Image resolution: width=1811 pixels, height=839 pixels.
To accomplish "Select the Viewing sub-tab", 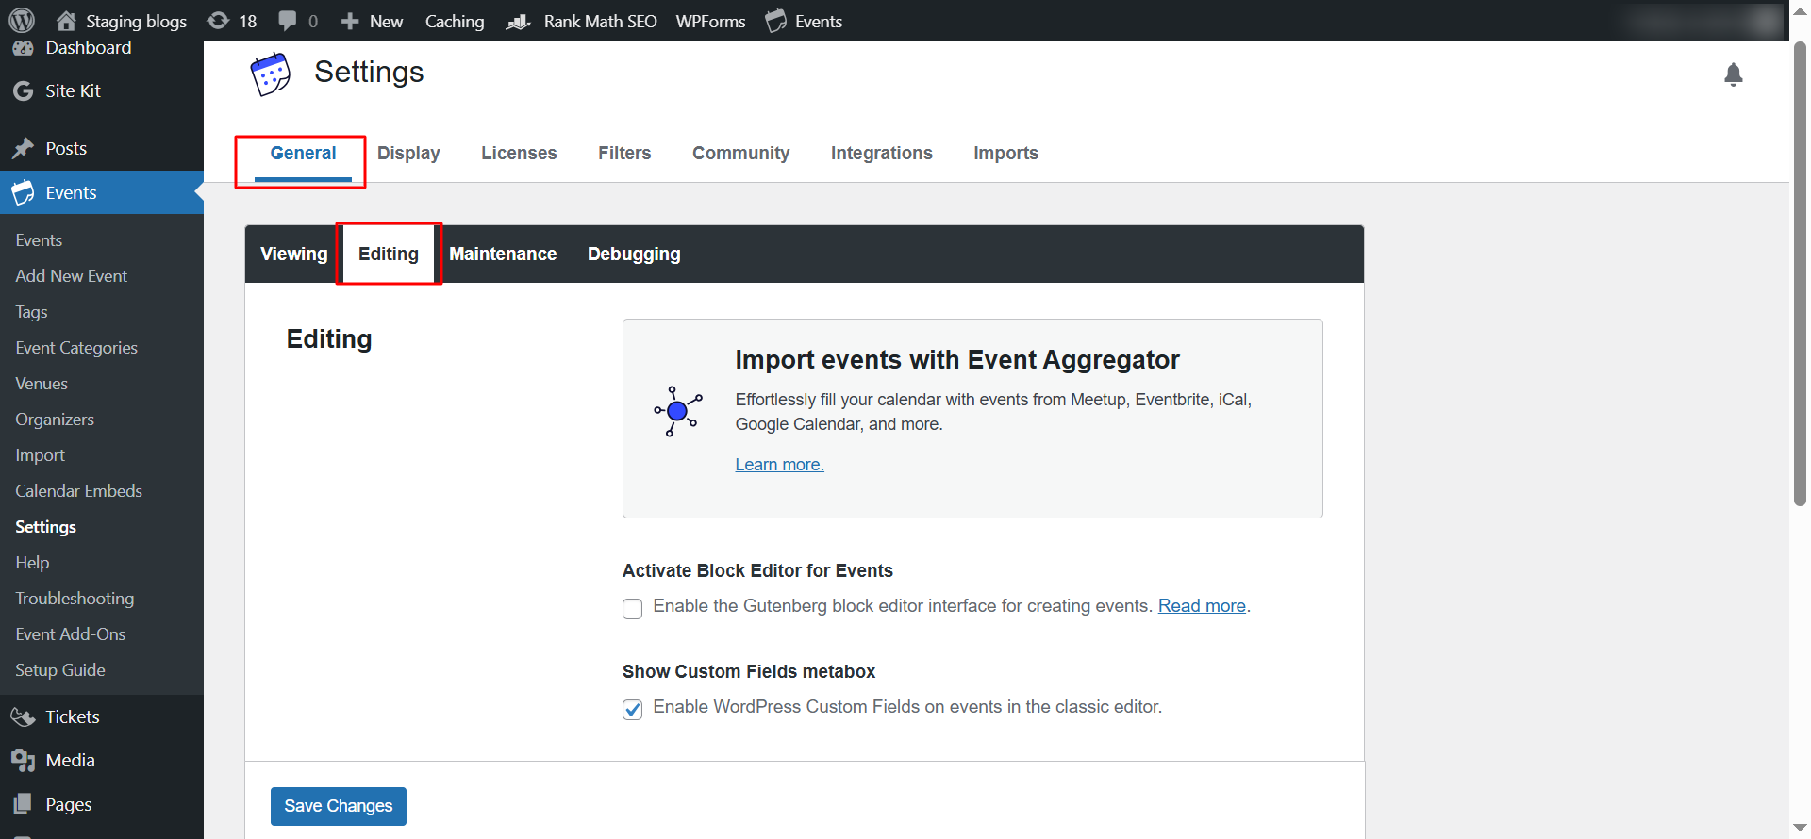I will tap(294, 254).
